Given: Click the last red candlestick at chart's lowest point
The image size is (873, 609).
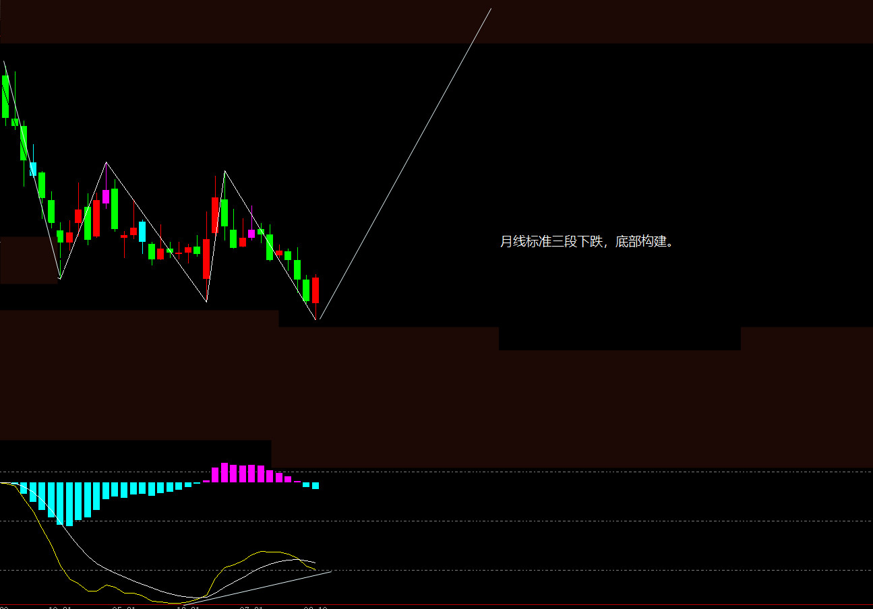Looking at the screenshot, I should (315, 290).
